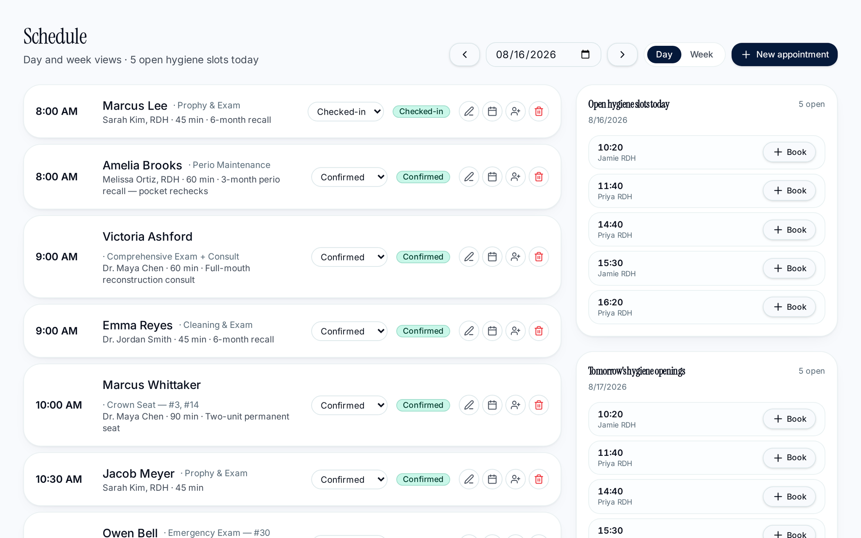Image resolution: width=861 pixels, height=538 pixels.
Task: Delete Jacob Meyer's appointment
Action: (x=539, y=479)
